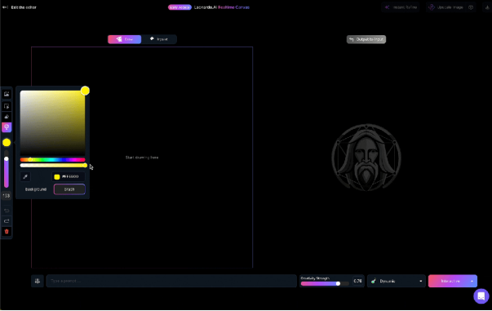The height and width of the screenshot is (311, 492).
Task: Click the red trash clear-canvas icon
Action: click(x=7, y=232)
